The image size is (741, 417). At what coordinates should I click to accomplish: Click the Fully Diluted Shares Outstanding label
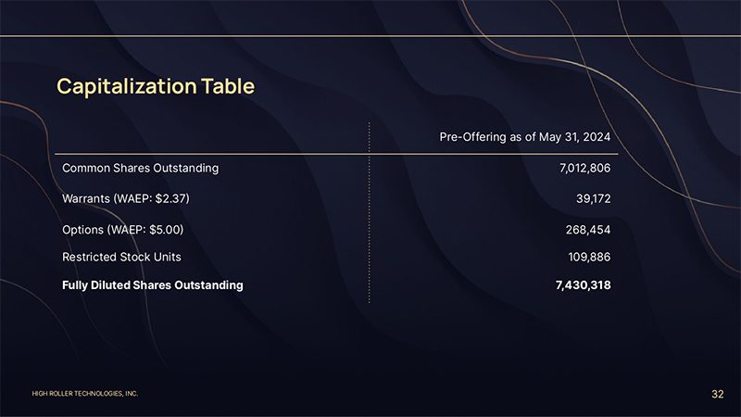pos(153,285)
